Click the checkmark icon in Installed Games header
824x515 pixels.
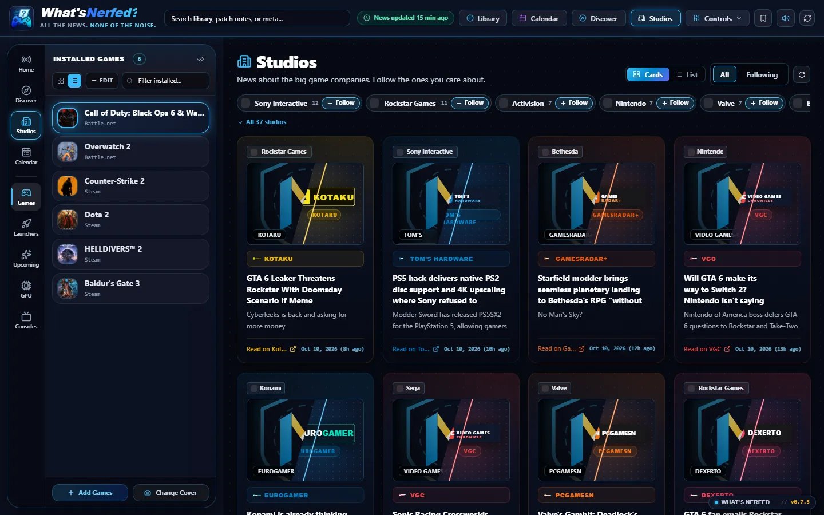tap(201, 59)
